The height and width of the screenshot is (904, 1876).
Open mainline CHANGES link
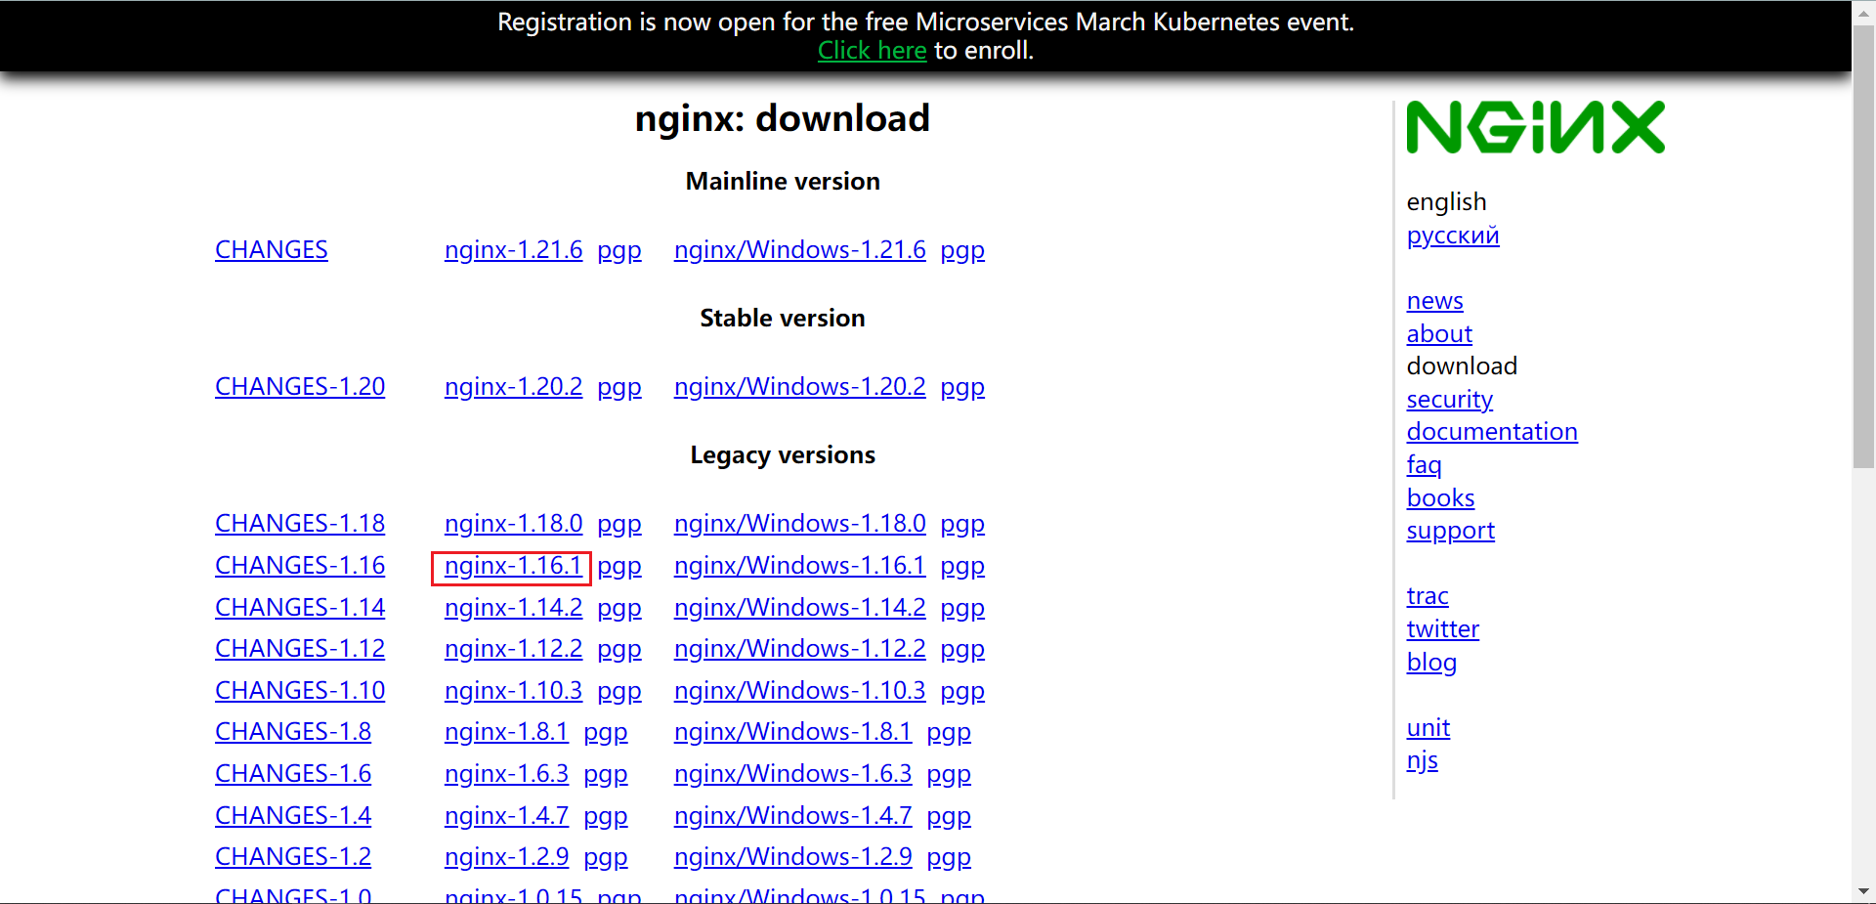(272, 249)
